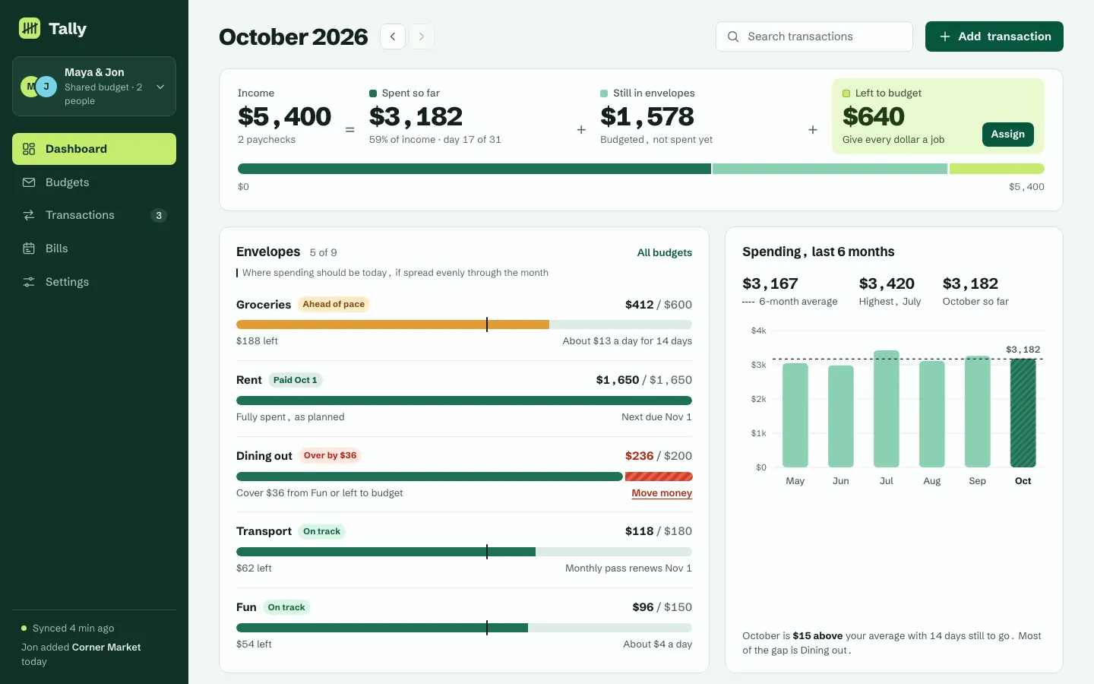This screenshot has height=684, width=1094.
Task: Go to the next month
Action: pos(422,36)
